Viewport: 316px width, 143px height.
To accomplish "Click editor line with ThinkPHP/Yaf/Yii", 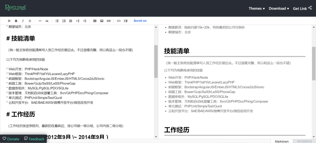I will (x=40, y=74).
